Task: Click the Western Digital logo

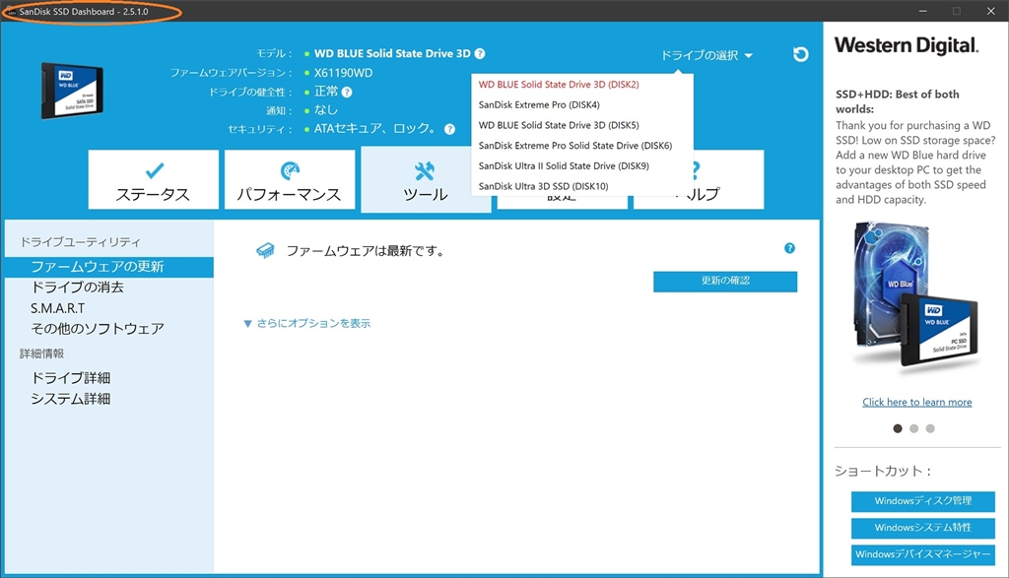Action: pyautogui.click(x=907, y=45)
